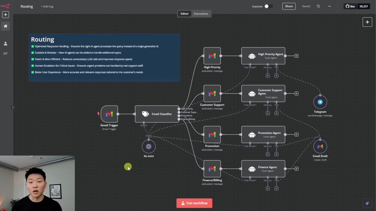Add Memory to High Priority Agent
Image resolution: width=376 pixels, height=211 pixels.
coord(268,76)
